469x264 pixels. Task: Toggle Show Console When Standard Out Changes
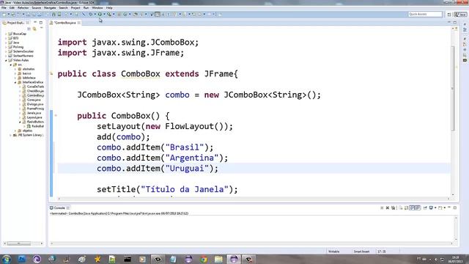pyautogui.click(x=412, y=208)
